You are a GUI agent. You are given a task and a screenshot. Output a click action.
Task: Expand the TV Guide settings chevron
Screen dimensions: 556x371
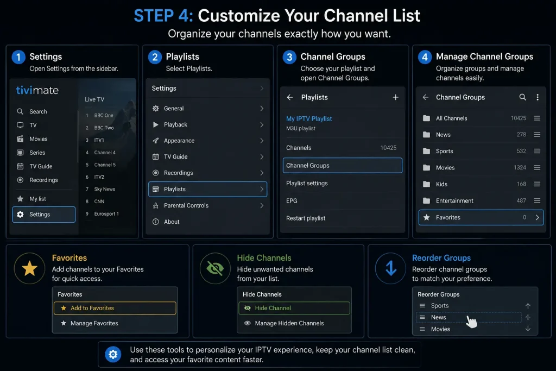(x=262, y=156)
